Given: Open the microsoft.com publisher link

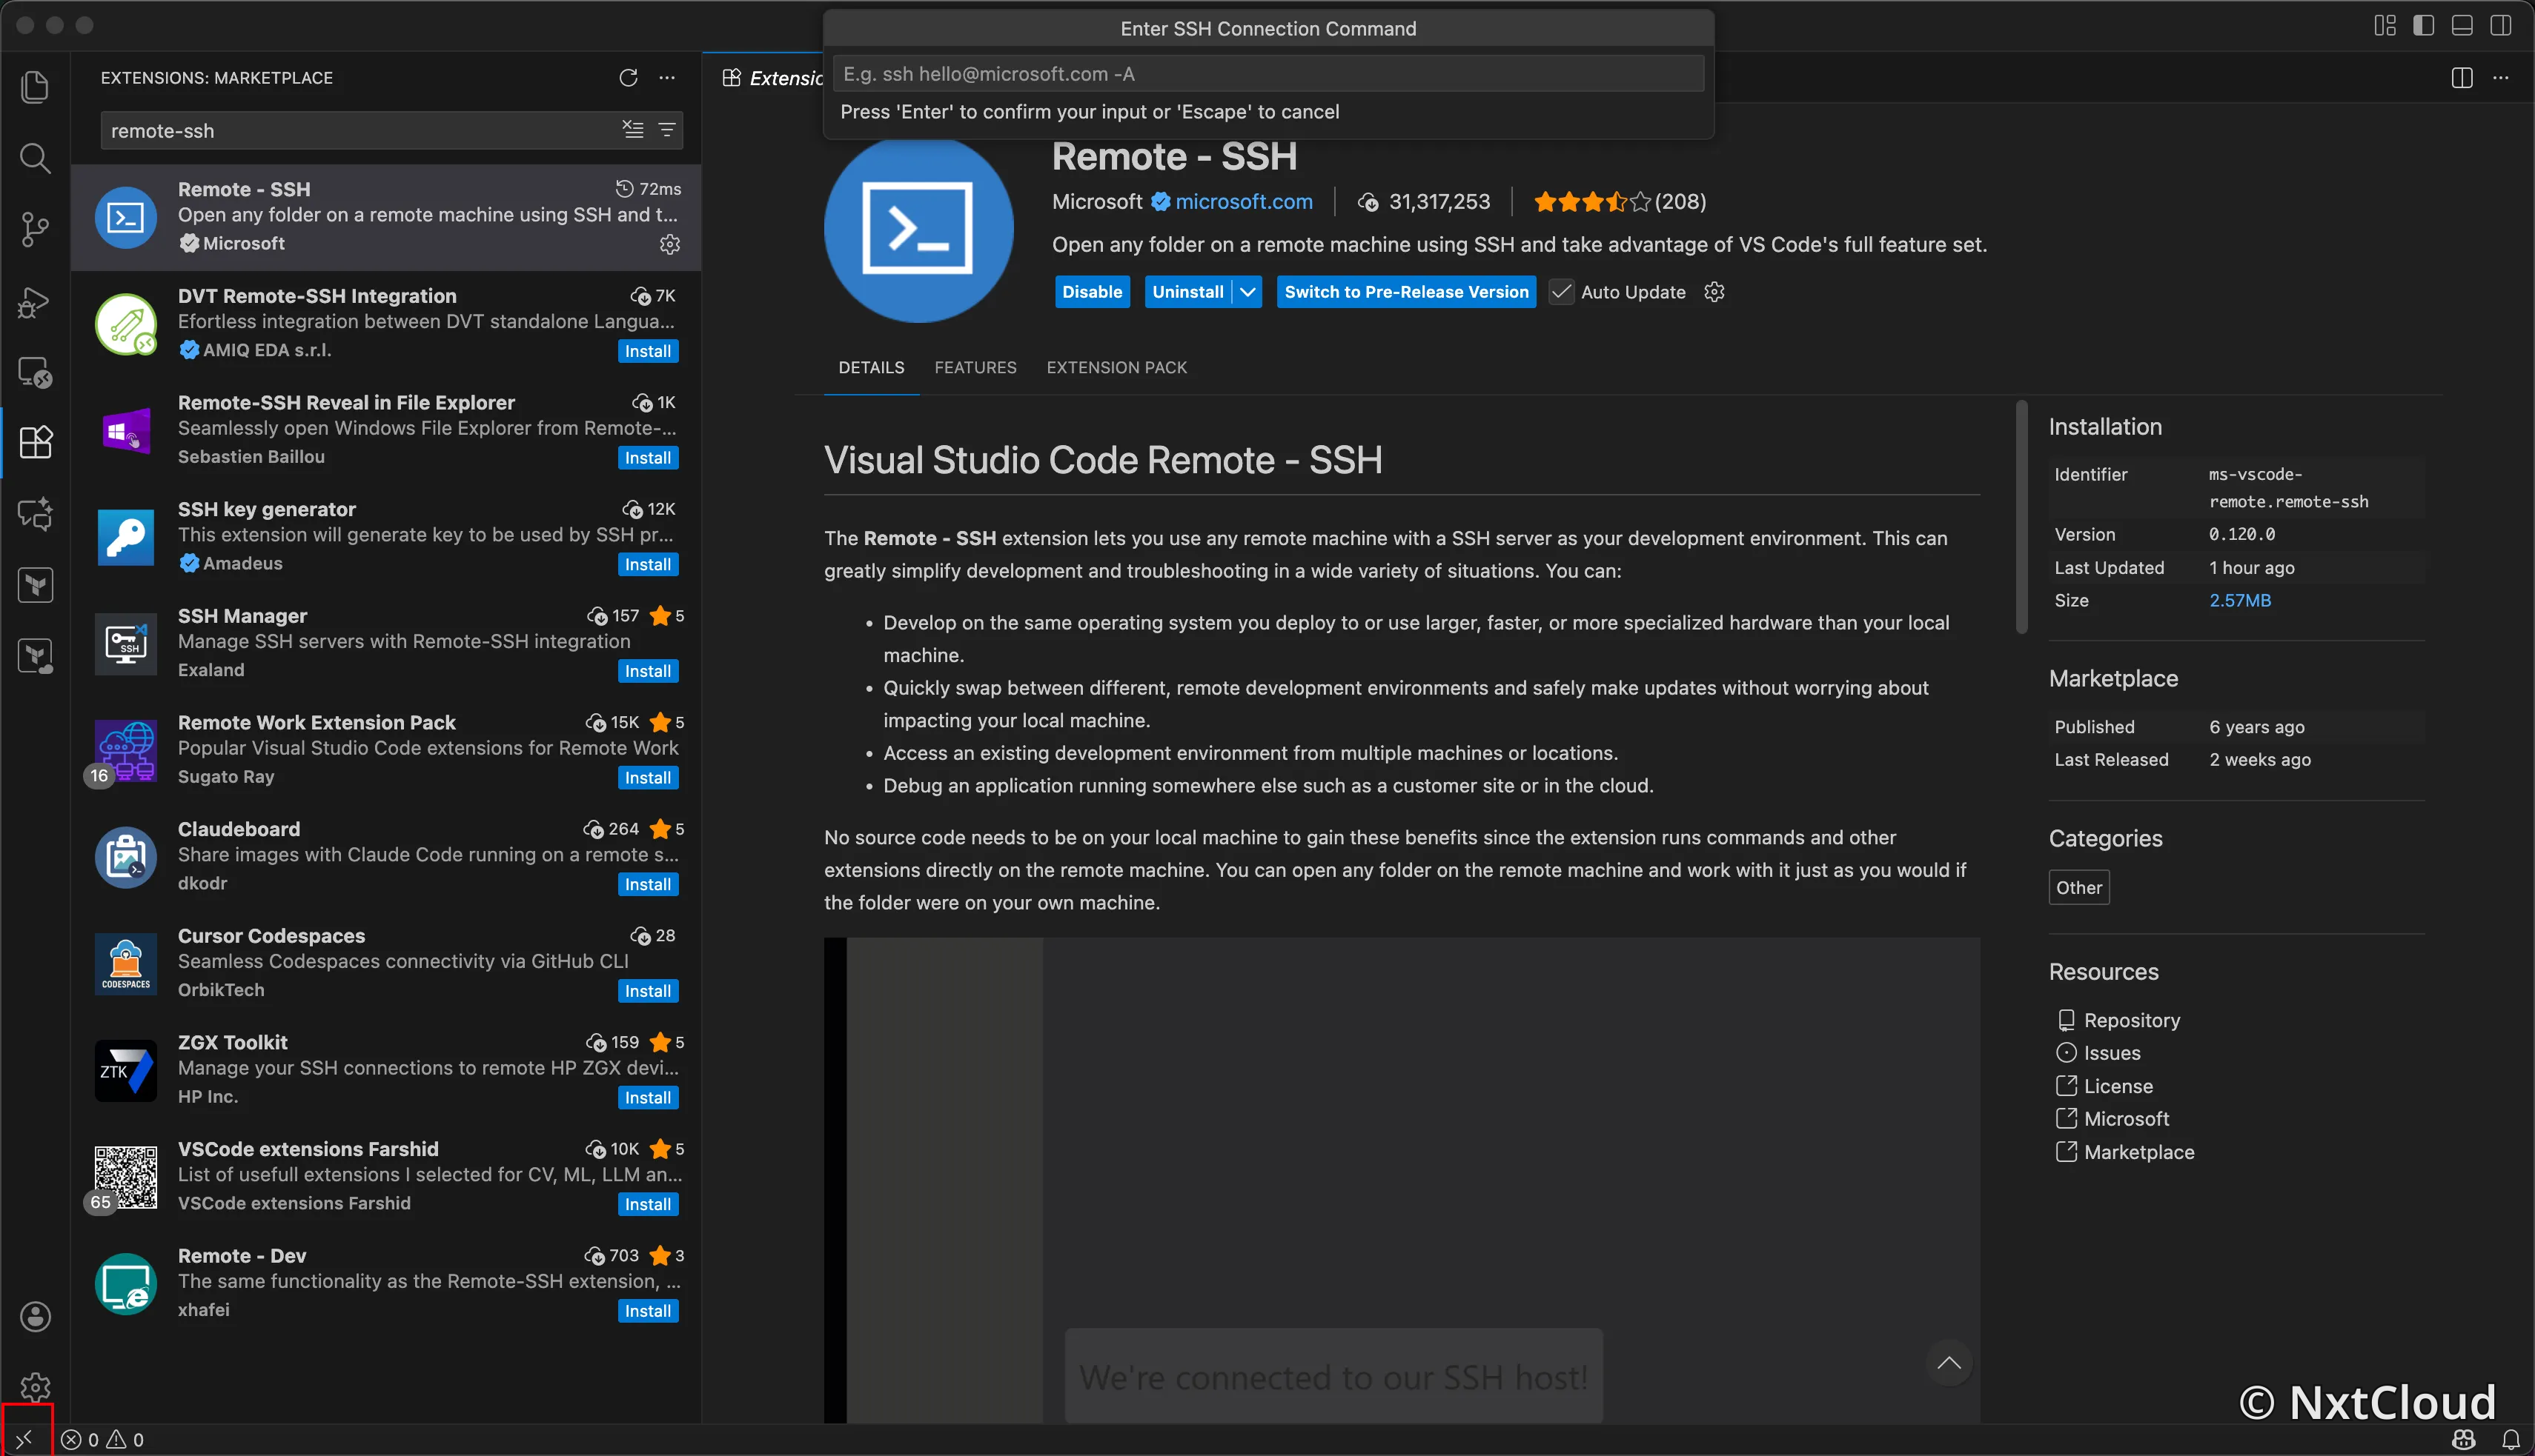Looking at the screenshot, I should point(1244,202).
